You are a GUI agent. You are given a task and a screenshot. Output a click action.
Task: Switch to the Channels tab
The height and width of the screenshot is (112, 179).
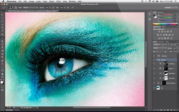coord(161,42)
